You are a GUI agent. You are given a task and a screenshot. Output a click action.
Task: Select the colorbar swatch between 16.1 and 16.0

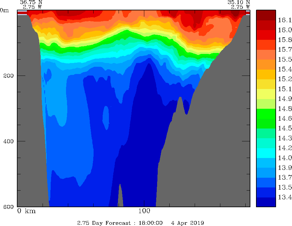266,25
